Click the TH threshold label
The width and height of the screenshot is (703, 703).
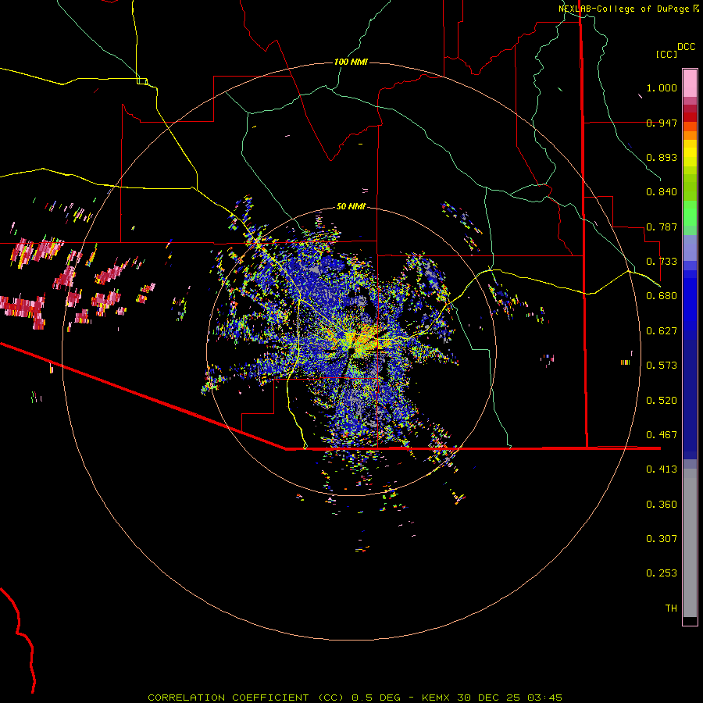[x=671, y=608]
